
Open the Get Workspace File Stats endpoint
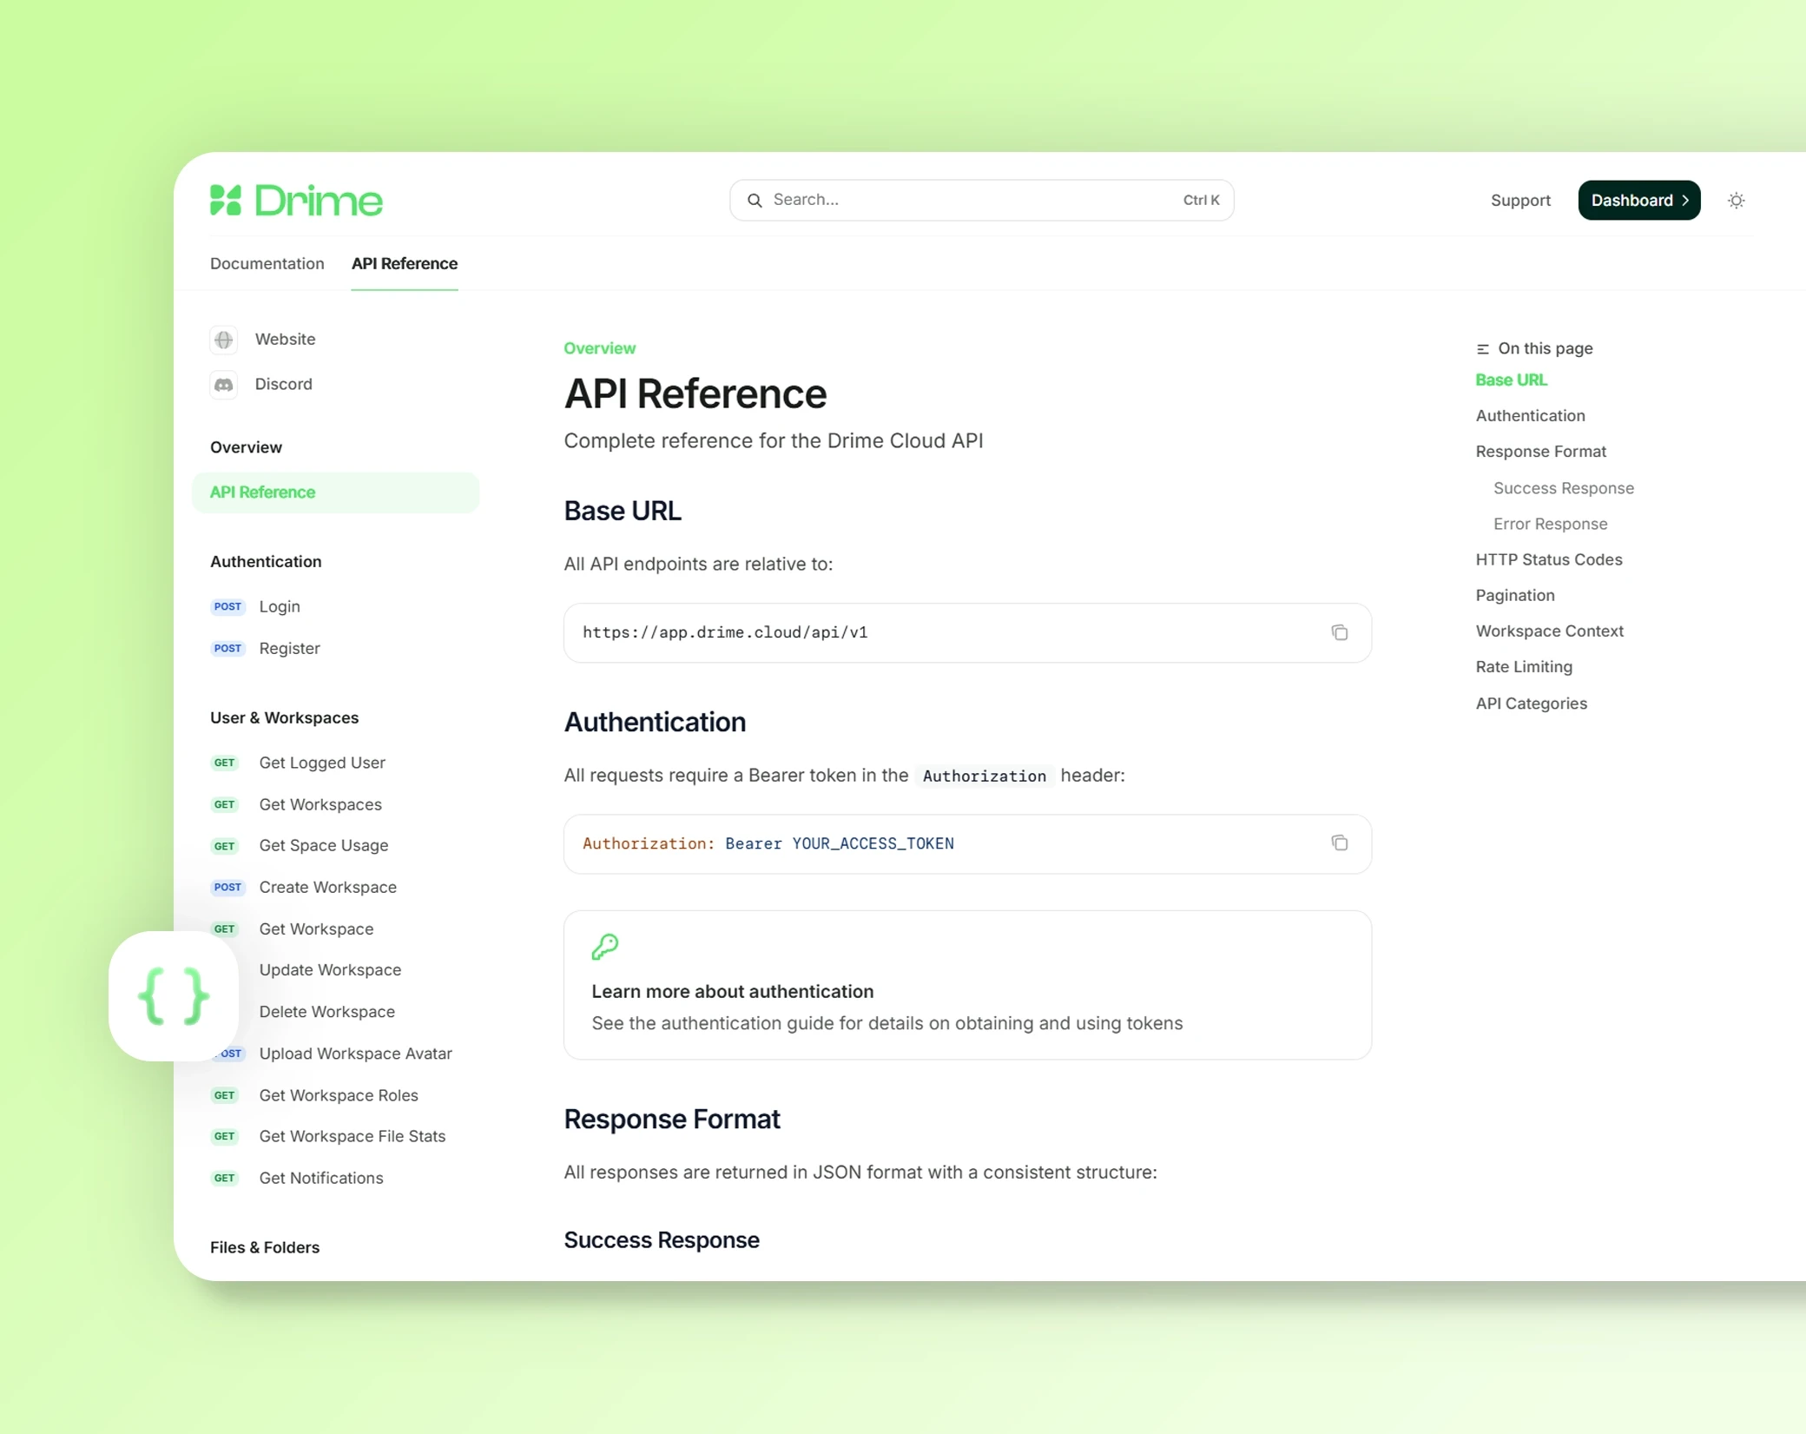[353, 1136]
